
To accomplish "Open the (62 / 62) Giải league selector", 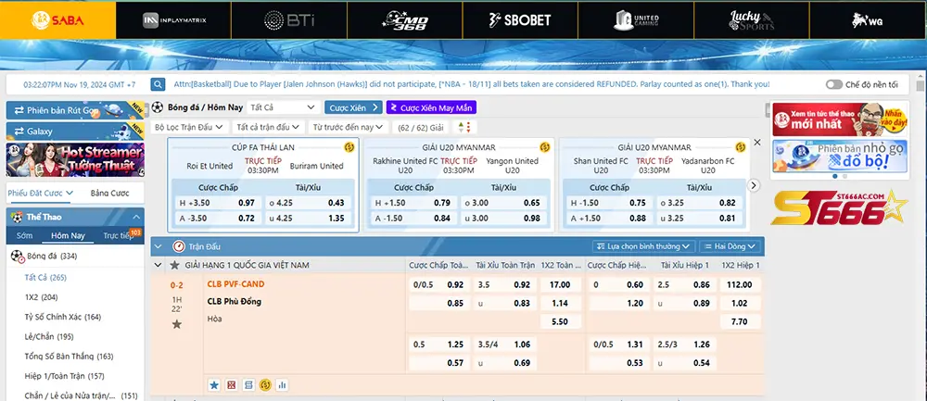I will 420,127.
